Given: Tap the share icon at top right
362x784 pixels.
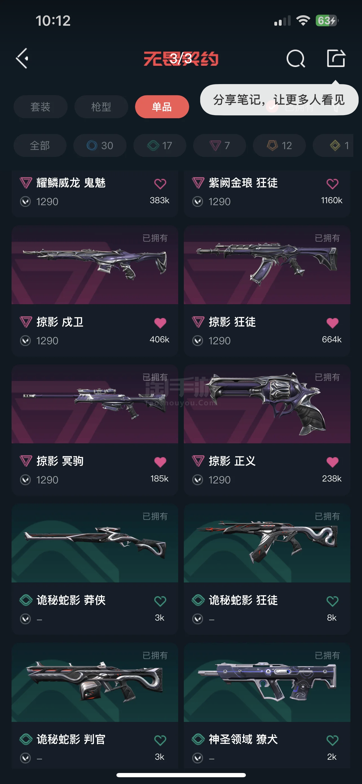Looking at the screenshot, I should [336, 58].
